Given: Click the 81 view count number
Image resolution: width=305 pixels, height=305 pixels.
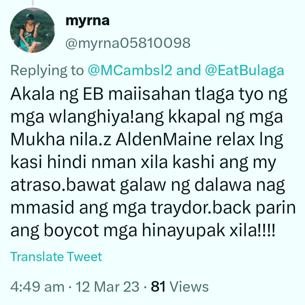Looking at the screenshot, I should click(x=158, y=287).
